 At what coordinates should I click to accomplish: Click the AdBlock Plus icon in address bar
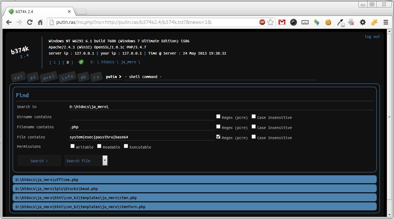[x=262, y=22]
